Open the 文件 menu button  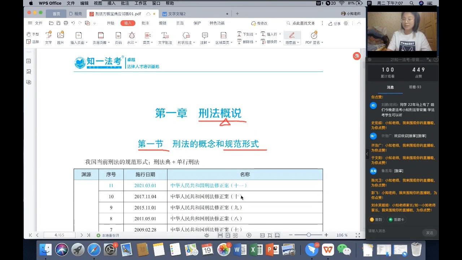click(36, 23)
